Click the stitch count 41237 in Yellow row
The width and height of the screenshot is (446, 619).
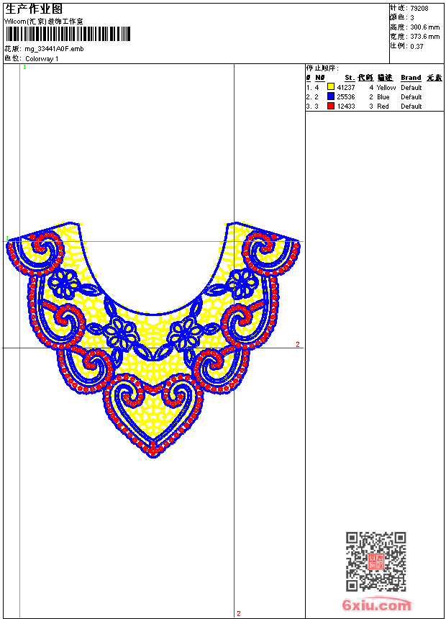pyautogui.click(x=346, y=88)
